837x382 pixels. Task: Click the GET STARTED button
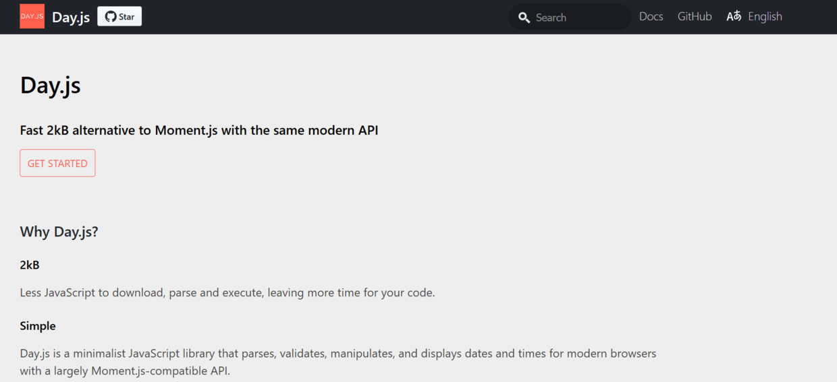(x=57, y=163)
